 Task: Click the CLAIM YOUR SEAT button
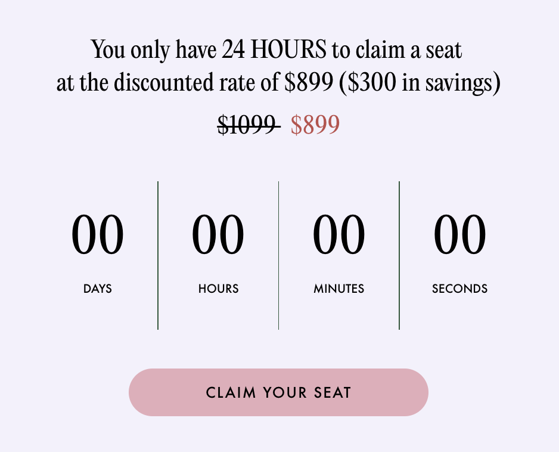point(278,392)
